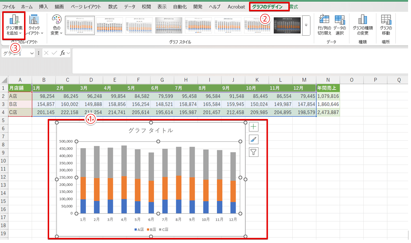
Task: Expand the formula bar chevron
Action: [68, 53]
